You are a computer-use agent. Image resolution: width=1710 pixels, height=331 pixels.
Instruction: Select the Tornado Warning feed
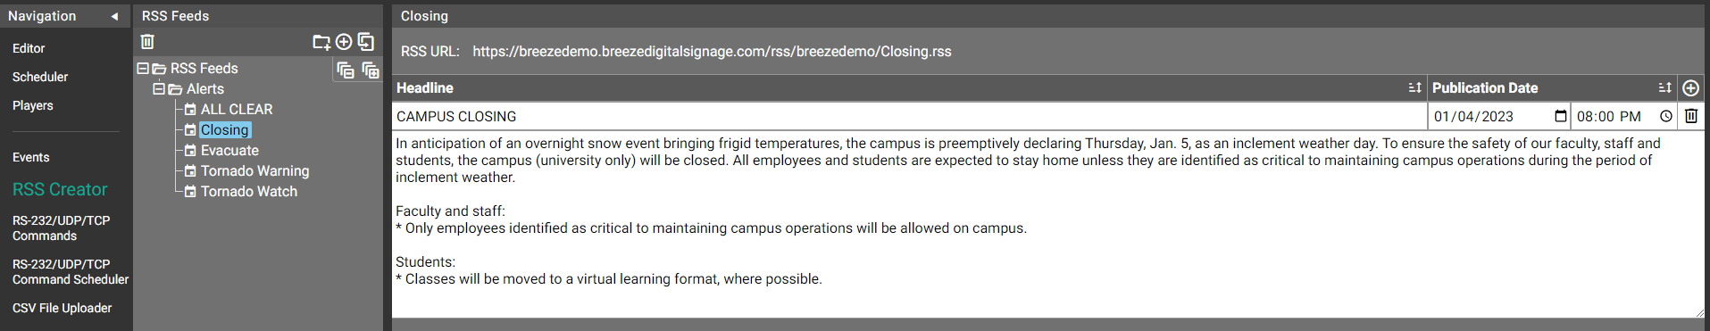pos(254,170)
